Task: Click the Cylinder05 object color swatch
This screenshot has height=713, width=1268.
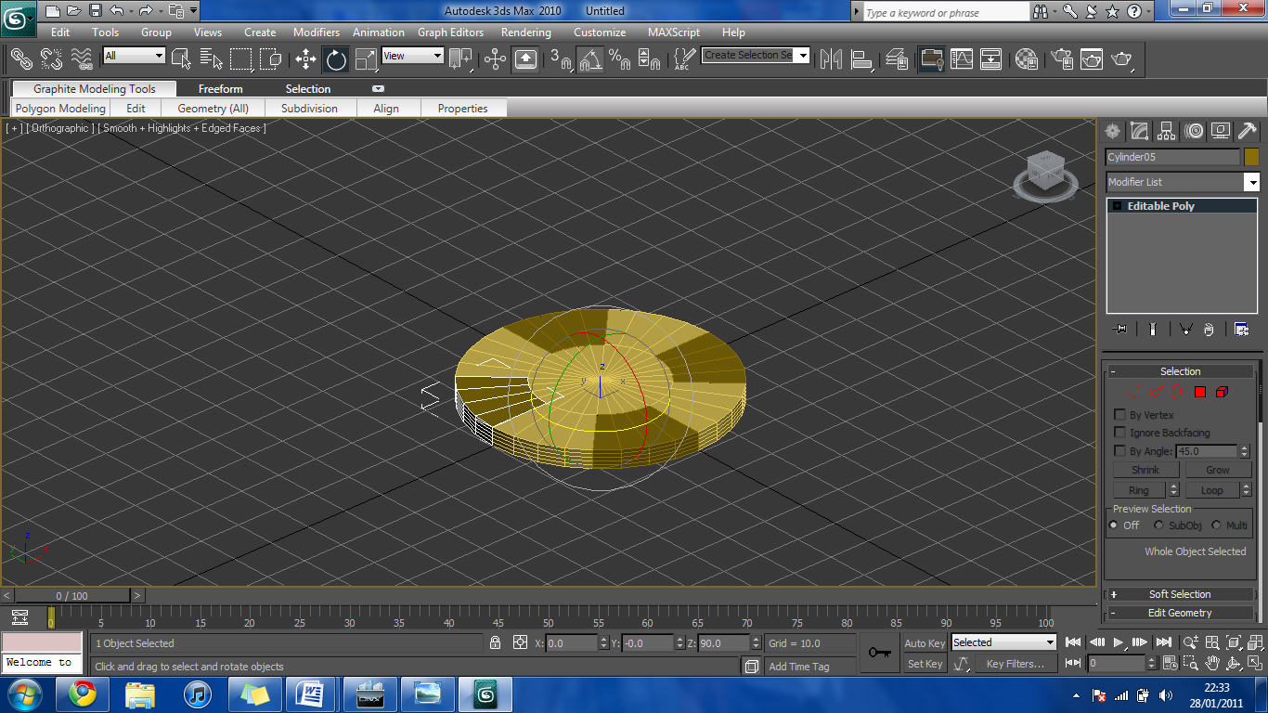Action: [1251, 157]
